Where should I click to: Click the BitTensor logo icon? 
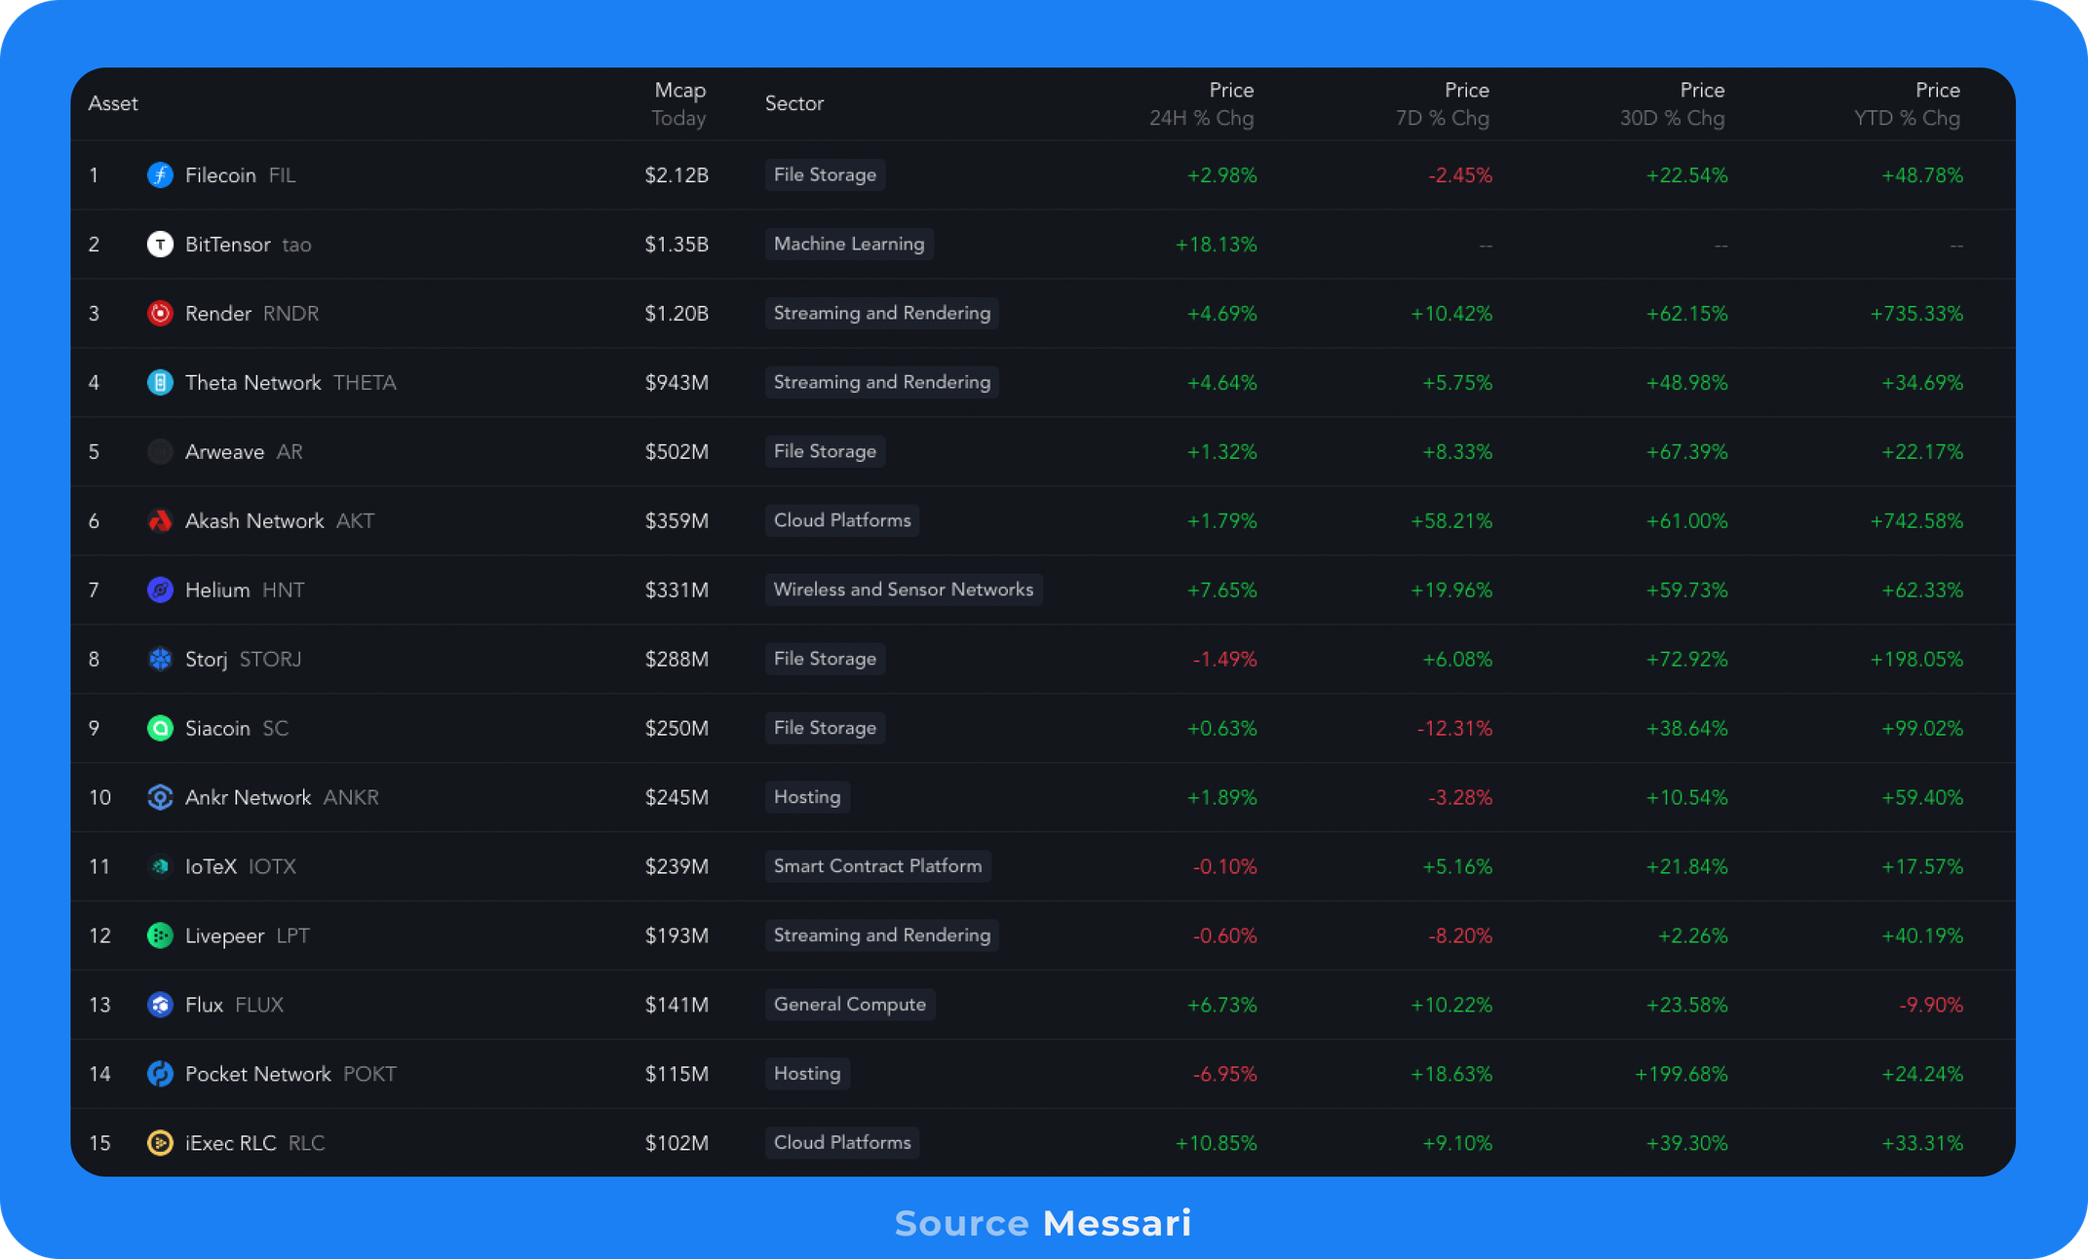[x=160, y=245]
